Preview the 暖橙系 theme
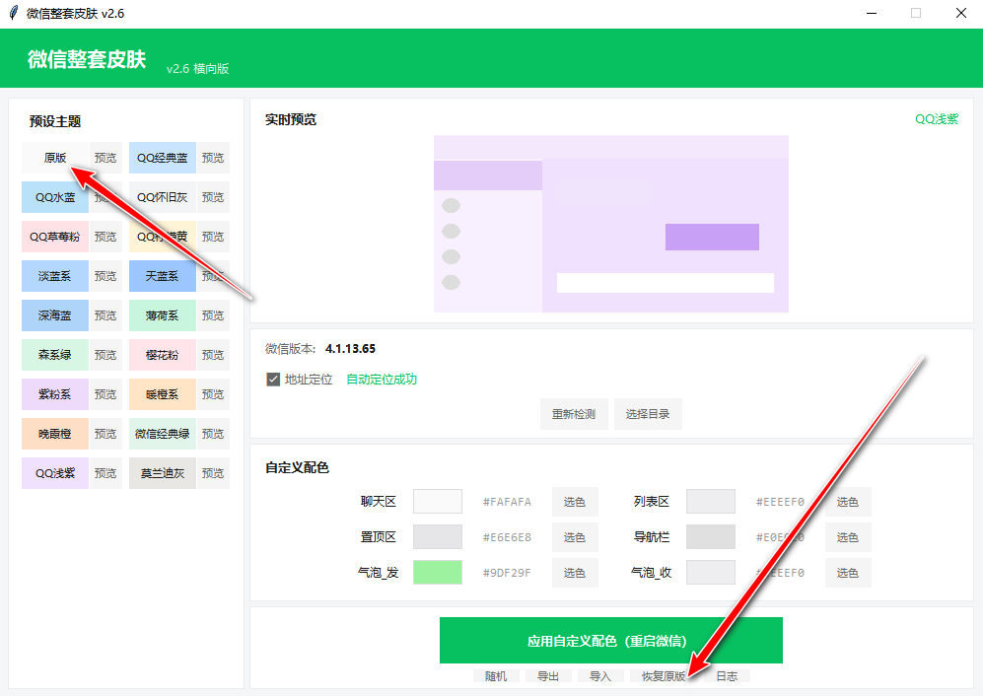This screenshot has width=983, height=696. pyautogui.click(x=213, y=394)
